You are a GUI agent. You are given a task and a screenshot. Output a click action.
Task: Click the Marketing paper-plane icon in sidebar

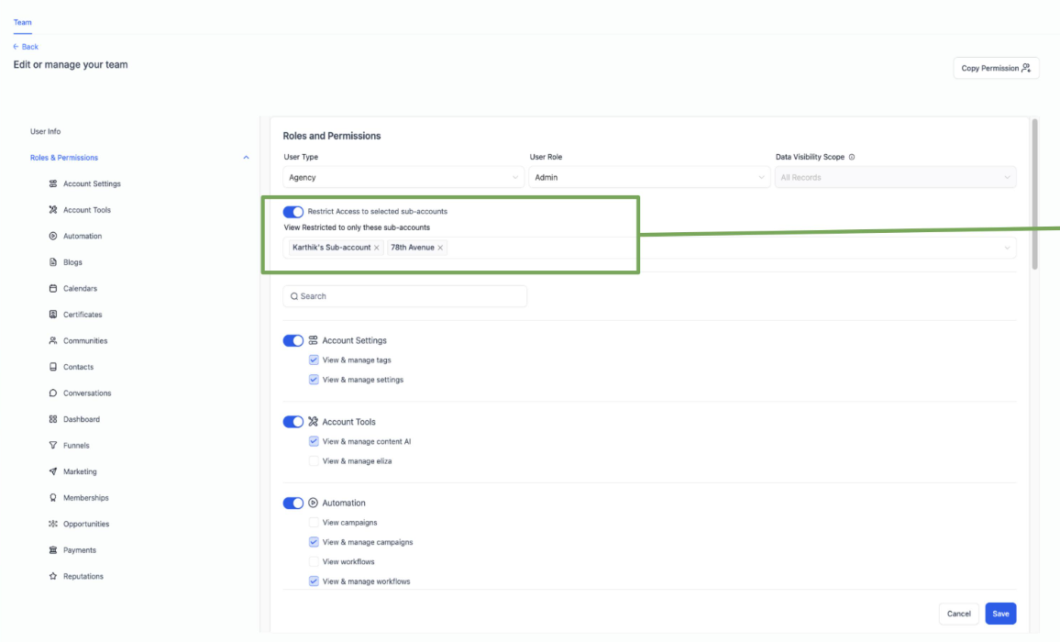coord(53,471)
